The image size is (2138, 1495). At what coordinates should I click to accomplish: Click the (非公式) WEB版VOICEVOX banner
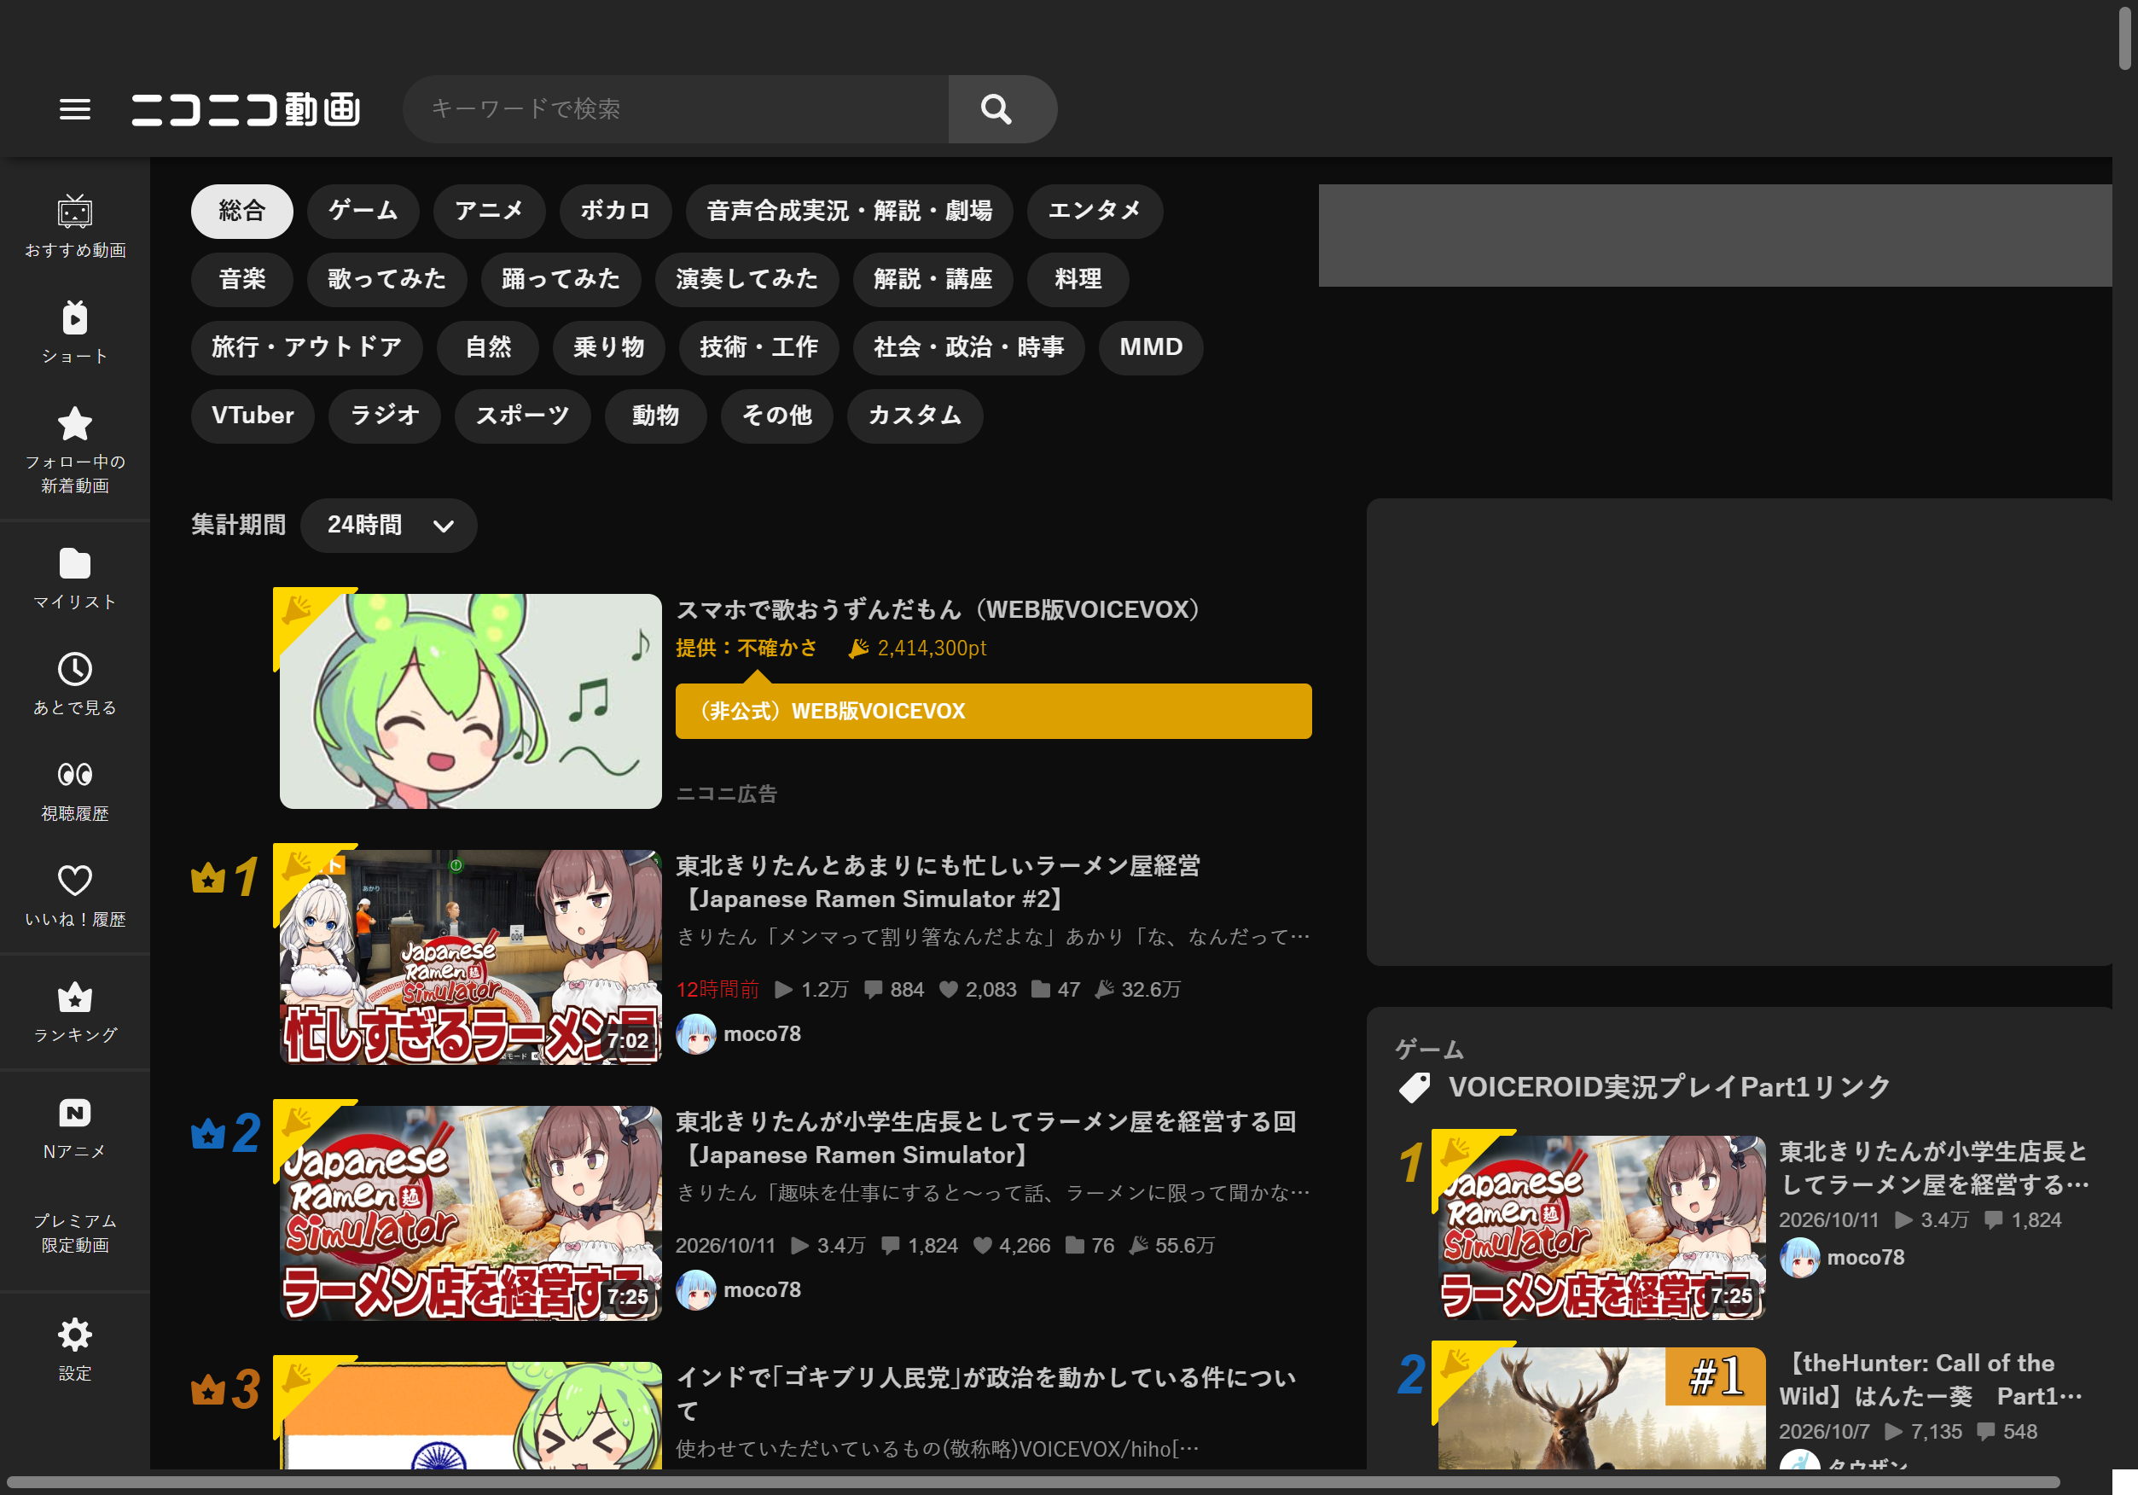[x=994, y=712]
